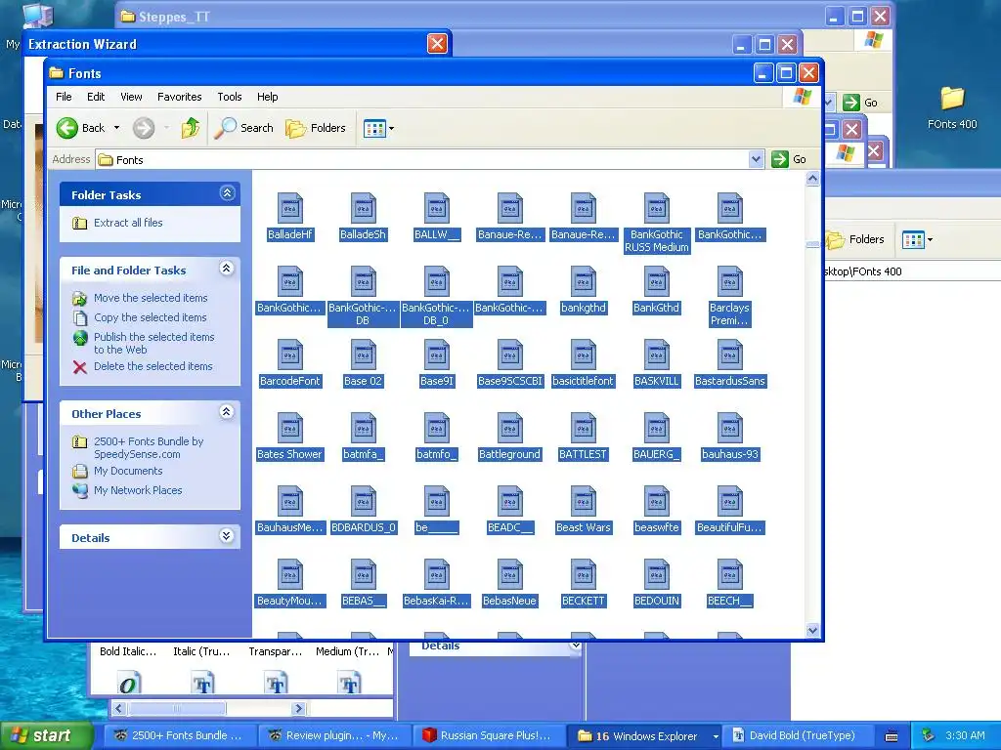The height and width of the screenshot is (750, 1001).
Task: Click the Fonts window scroll down arrow
Action: pos(812,630)
